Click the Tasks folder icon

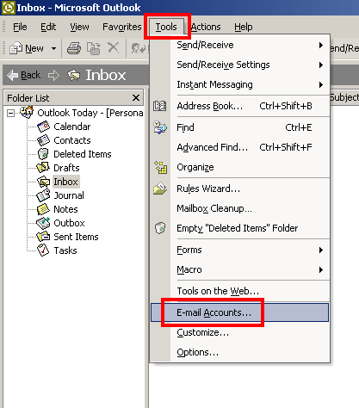43,250
